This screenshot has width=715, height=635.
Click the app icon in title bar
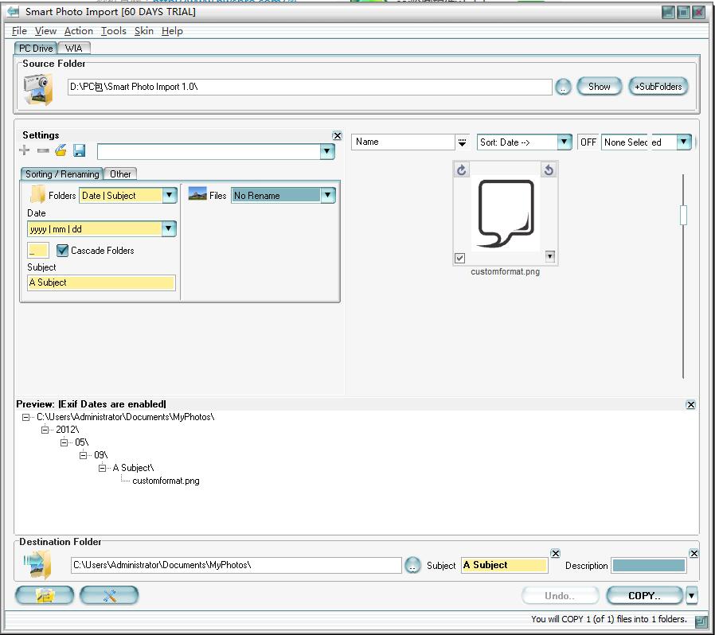14,11
